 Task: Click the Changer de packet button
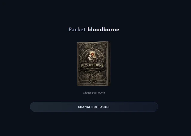94,107
